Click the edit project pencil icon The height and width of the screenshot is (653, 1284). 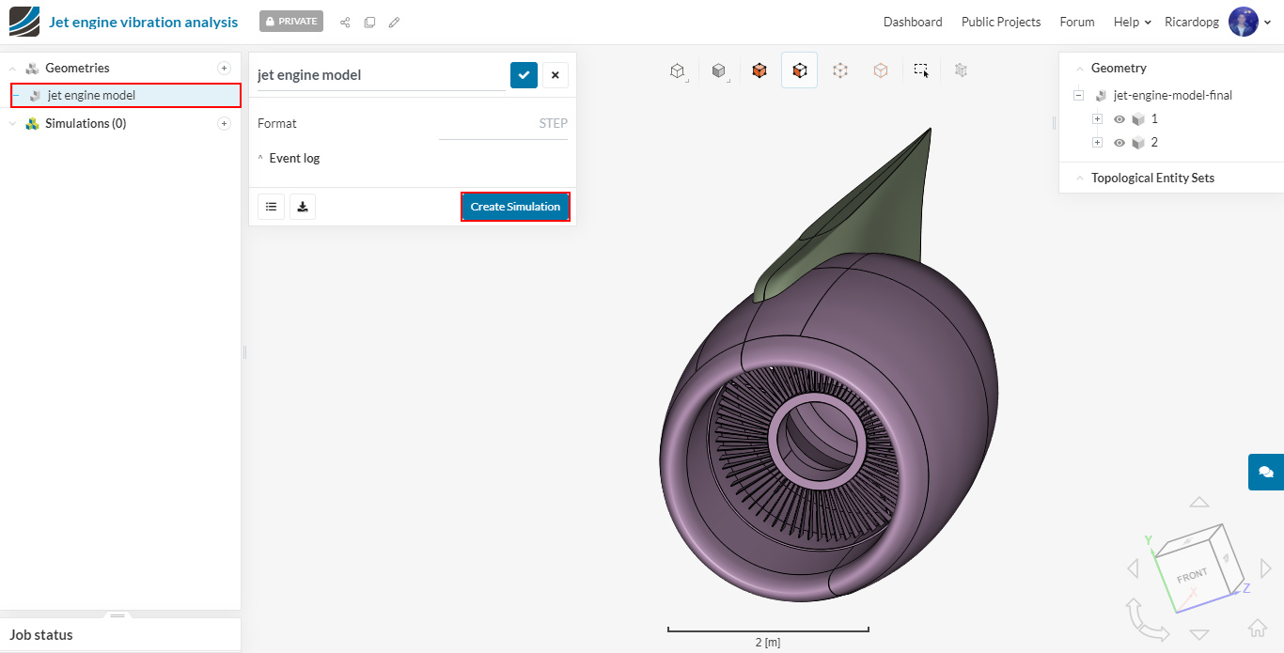click(394, 22)
